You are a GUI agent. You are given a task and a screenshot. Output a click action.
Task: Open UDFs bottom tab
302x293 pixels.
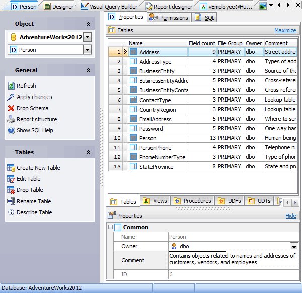[229, 201]
